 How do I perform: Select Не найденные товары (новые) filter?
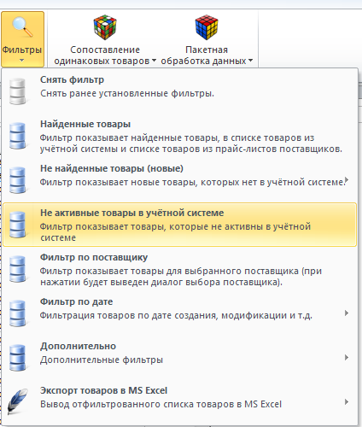[179, 180]
